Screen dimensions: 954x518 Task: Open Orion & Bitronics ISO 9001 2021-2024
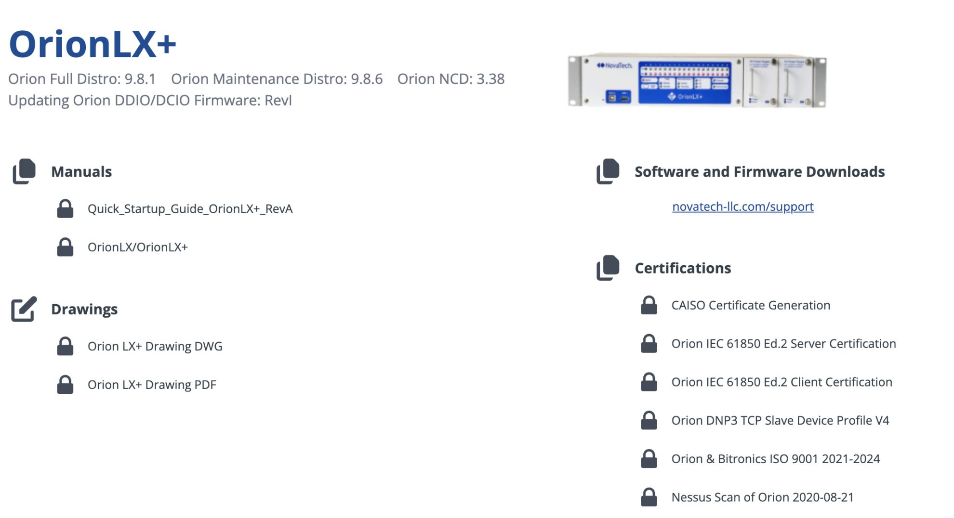tap(776, 459)
